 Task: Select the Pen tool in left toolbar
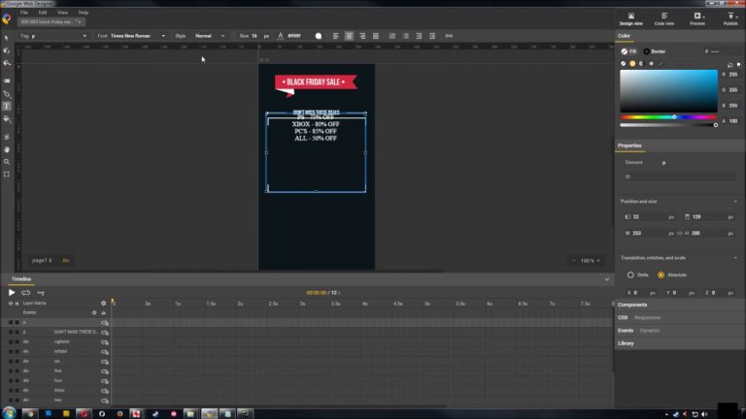(7, 93)
